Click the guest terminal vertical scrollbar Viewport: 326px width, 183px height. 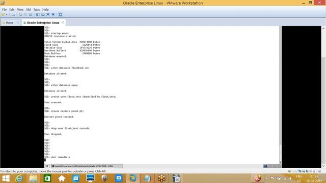tap(280, 95)
